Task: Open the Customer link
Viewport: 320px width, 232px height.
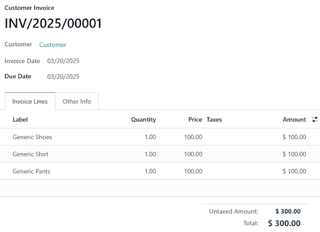Action: pos(52,44)
